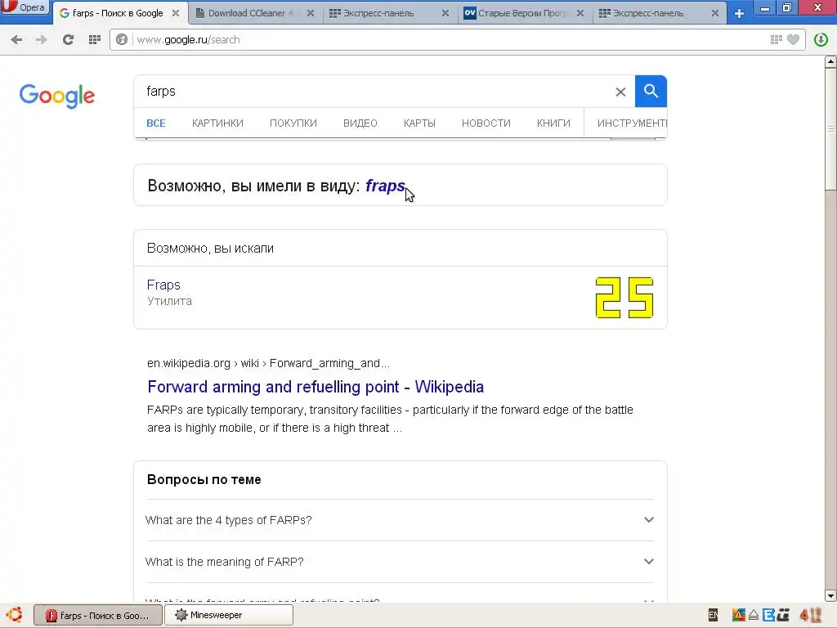837x628 pixels.
Task: Click the Google logo
Action: coord(57,96)
